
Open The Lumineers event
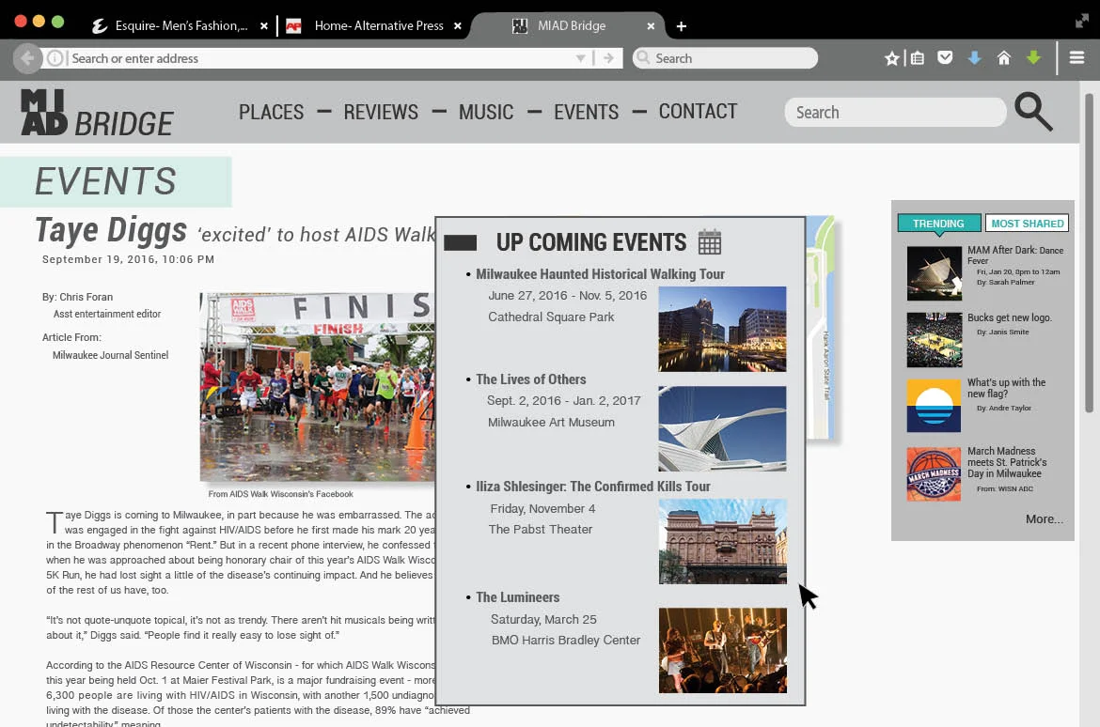click(x=518, y=597)
